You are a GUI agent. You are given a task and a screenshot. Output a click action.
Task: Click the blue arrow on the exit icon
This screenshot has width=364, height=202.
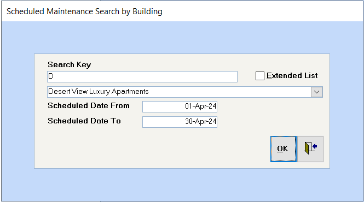315,146
